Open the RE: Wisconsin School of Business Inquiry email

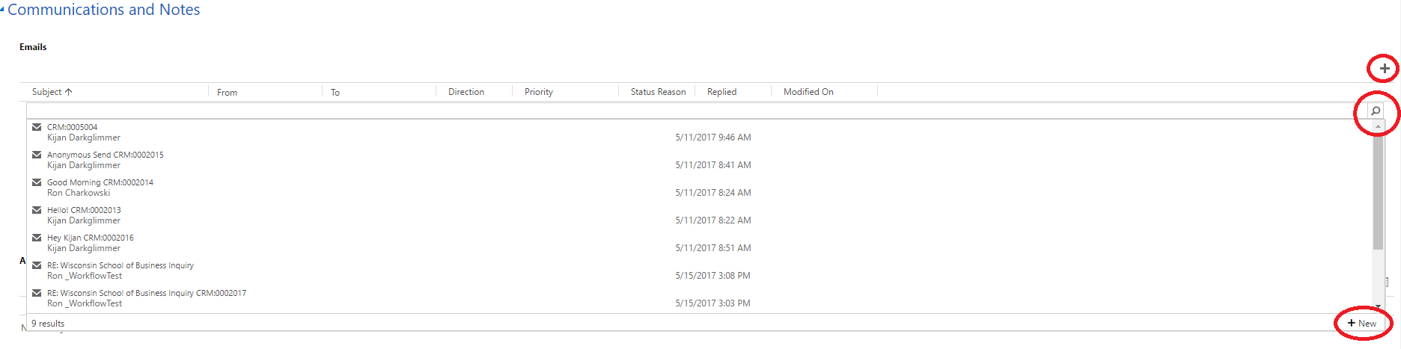click(120, 265)
